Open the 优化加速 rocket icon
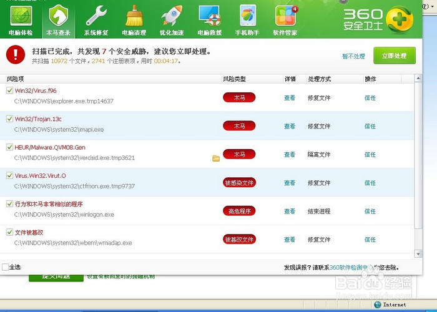Image resolution: width=437 pixels, height=312 pixels. click(x=172, y=16)
